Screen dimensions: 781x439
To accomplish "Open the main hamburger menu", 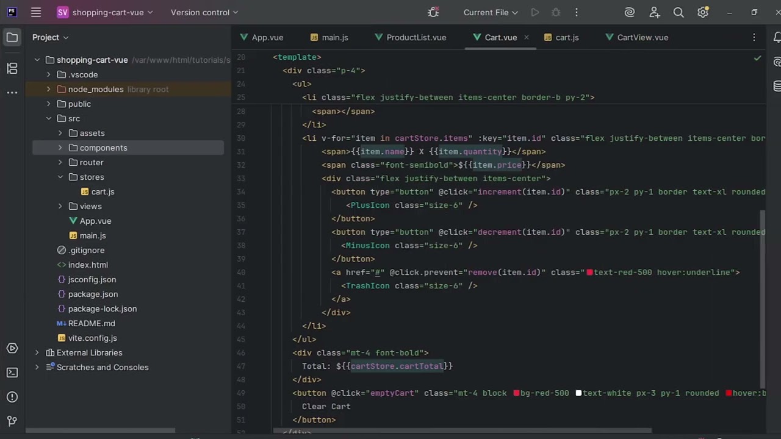I will [36, 12].
